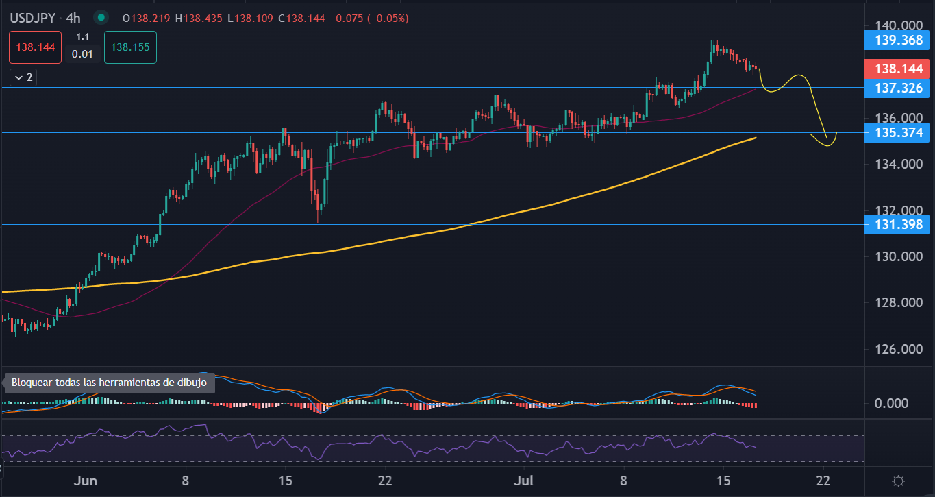Click the Jul label on the time axis
935x497 pixels.
523,481
